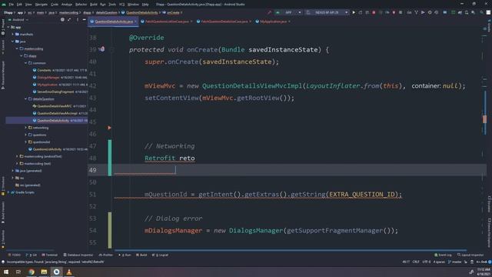Open Chrome from the taskbar

click(x=32, y=272)
